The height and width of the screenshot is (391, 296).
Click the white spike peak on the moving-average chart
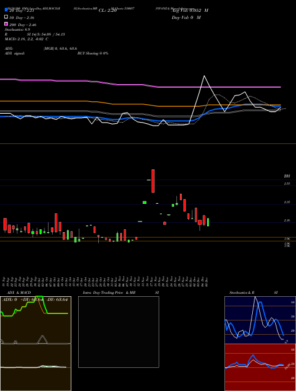coord(204,76)
